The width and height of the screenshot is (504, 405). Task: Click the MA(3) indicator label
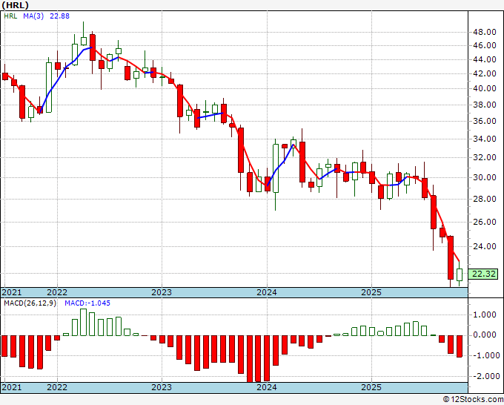tap(33, 16)
